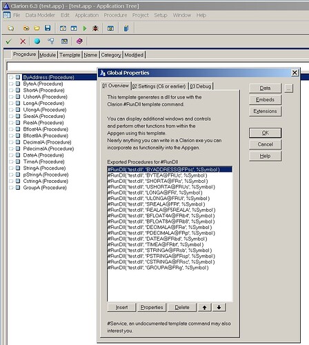
Task: Expand the TimeA procedure tree node
Action: pos(11,161)
